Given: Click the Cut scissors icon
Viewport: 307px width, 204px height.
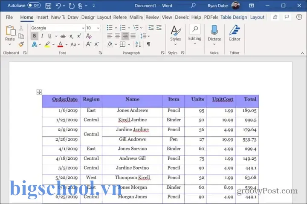Looking at the screenshot, I should click(21, 28).
